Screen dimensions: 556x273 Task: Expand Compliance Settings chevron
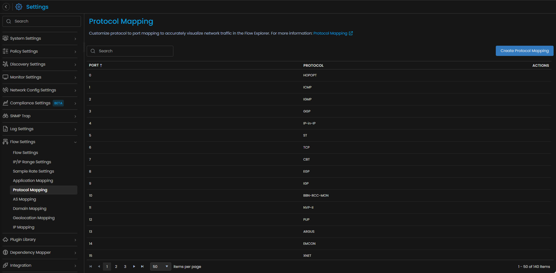point(75,103)
